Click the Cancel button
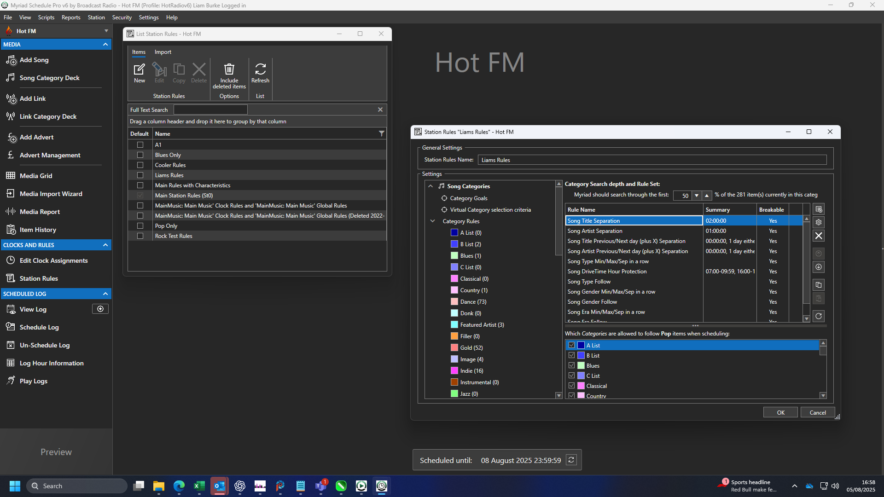Image resolution: width=884 pixels, height=497 pixels. 818,412
